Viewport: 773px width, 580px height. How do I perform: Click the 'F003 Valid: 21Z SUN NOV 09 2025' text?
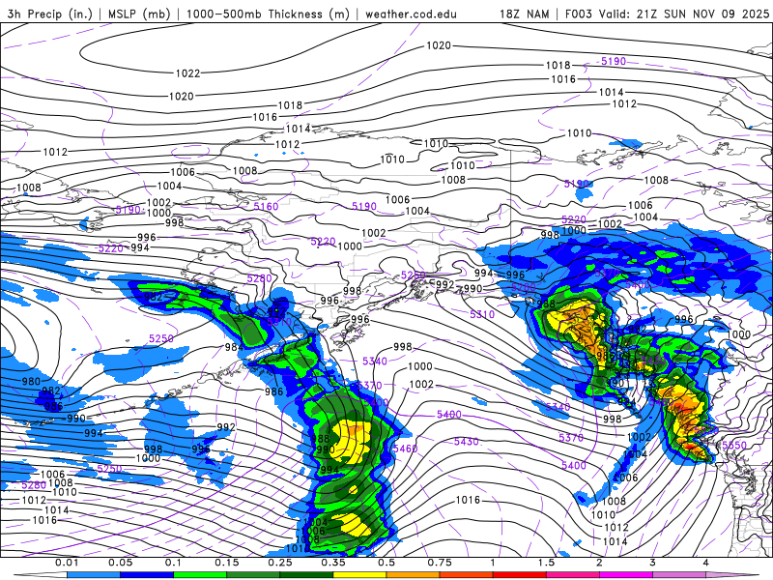[x=667, y=14]
